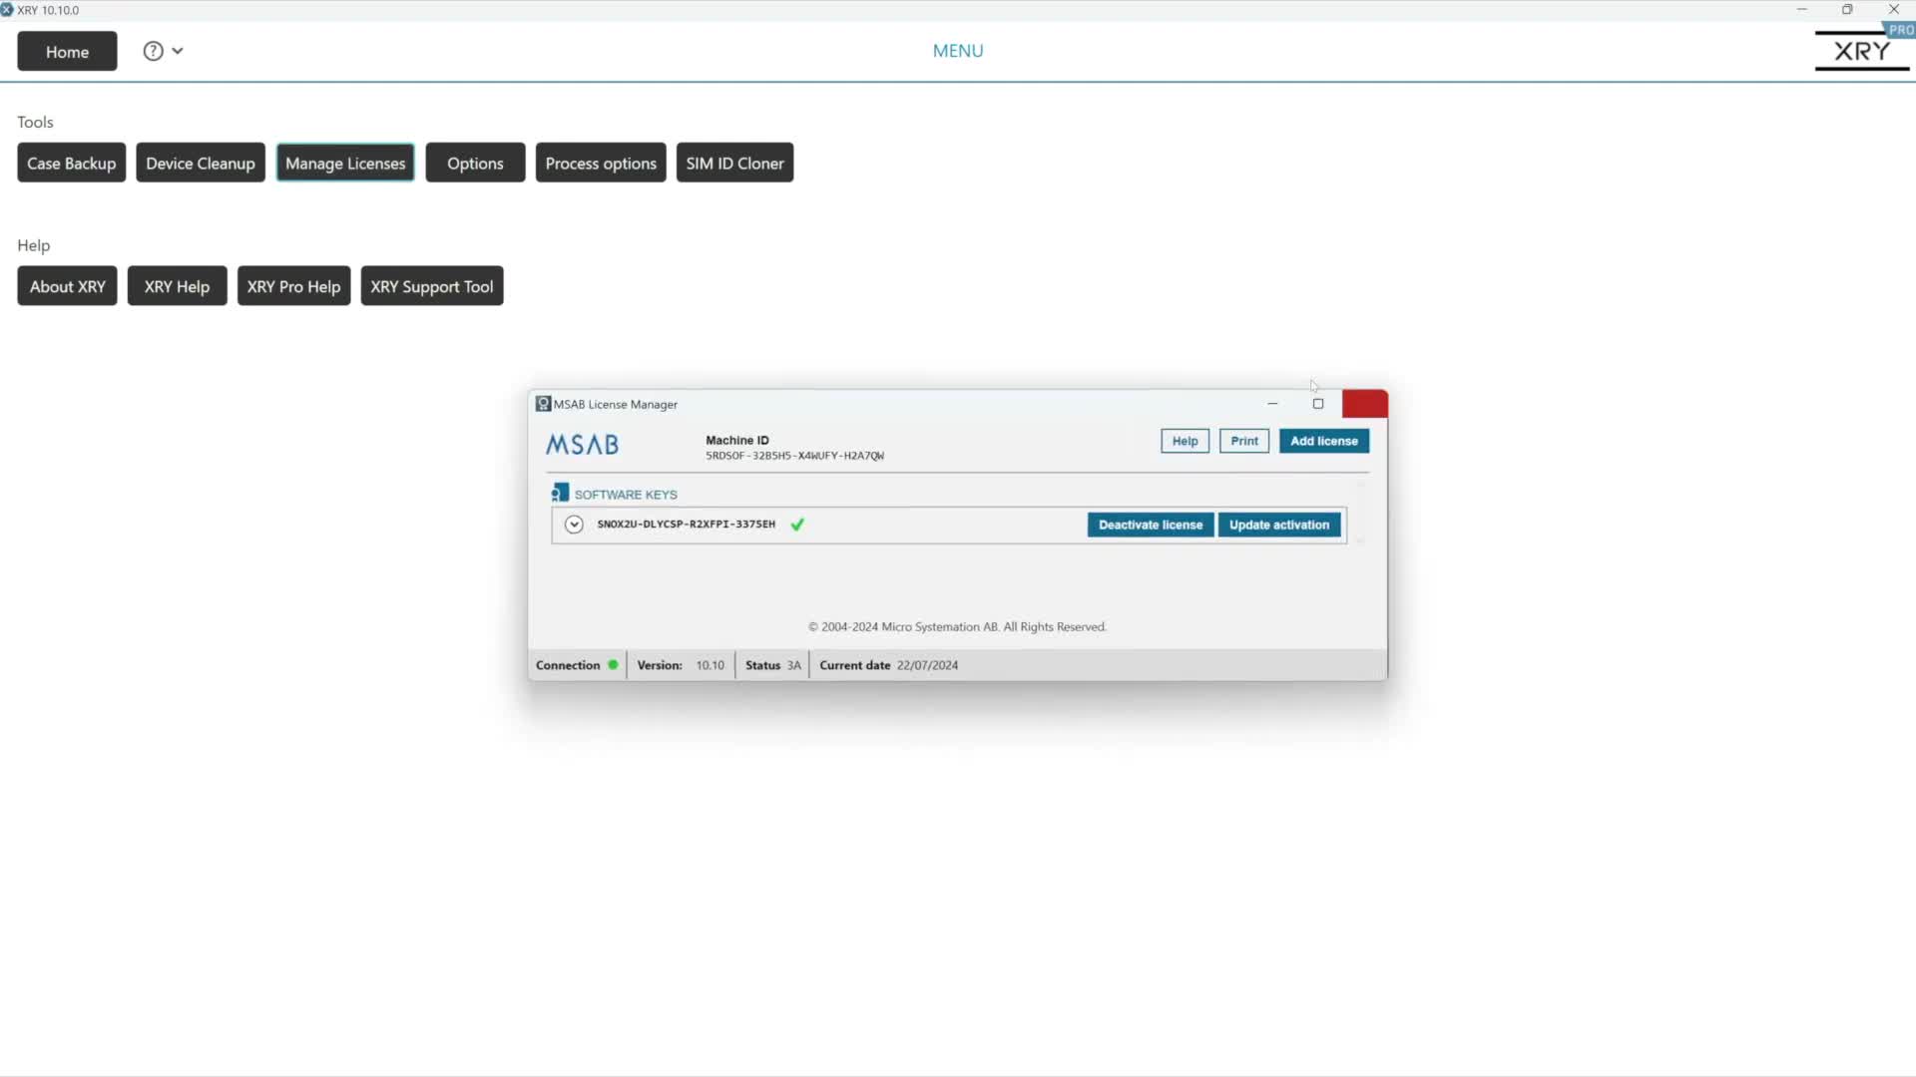This screenshot has height=1077, width=1916.
Task: Click the XRY Pro logo
Action: pyautogui.click(x=1863, y=50)
